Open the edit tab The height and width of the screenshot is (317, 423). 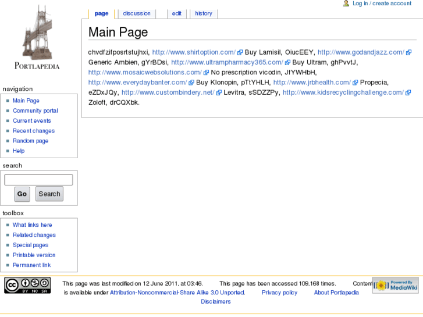177,13
